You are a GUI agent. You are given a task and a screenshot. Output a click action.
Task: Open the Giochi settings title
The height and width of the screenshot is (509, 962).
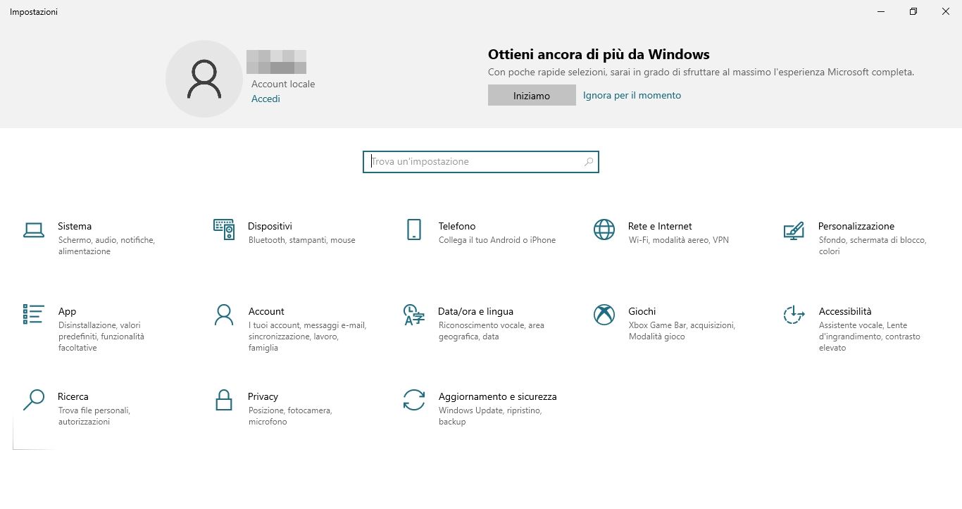click(x=642, y=311)
